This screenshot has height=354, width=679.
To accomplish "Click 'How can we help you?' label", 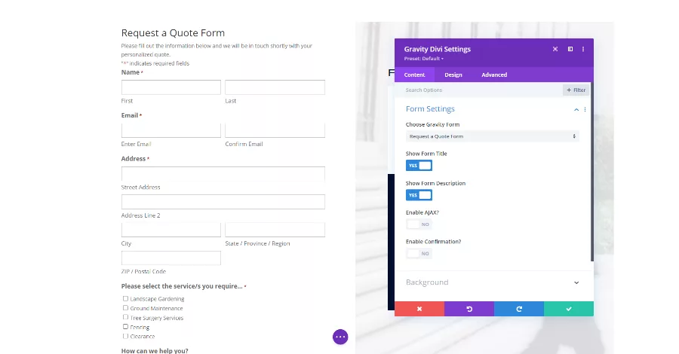I will point(155,350).
